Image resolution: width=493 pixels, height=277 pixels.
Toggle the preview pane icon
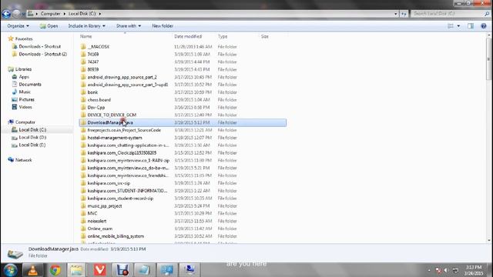(471, 26)
